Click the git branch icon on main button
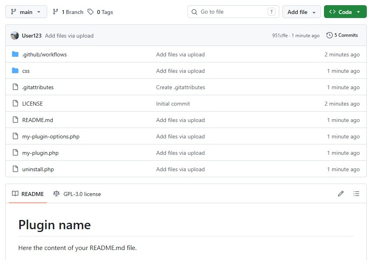372x260 pixels. click(14, 12)
